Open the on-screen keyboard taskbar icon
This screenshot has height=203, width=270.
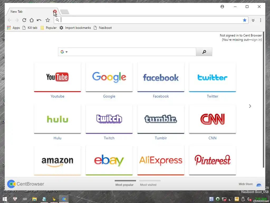[25, 199]
